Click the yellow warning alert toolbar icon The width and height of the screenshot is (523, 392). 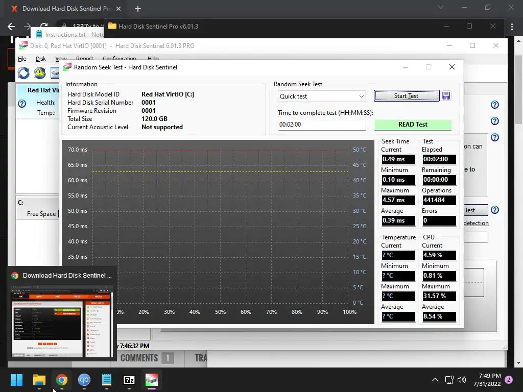40,73
